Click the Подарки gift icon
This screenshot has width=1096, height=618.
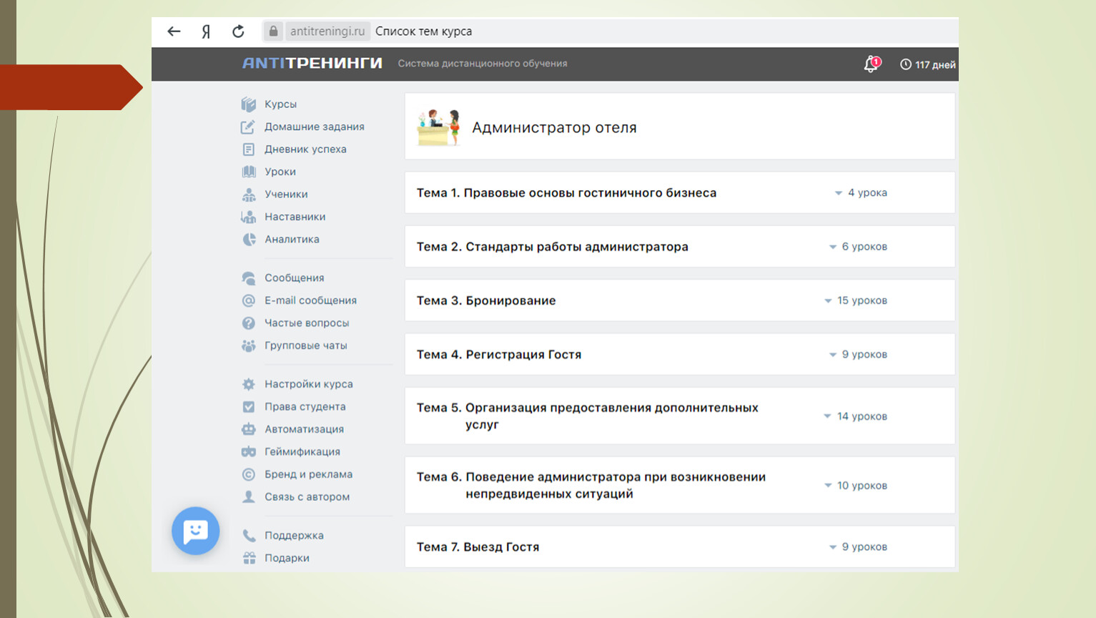click(249, 558)
